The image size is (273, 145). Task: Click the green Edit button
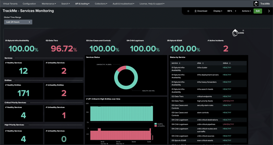pyautogui.click(x=258, y=11)
